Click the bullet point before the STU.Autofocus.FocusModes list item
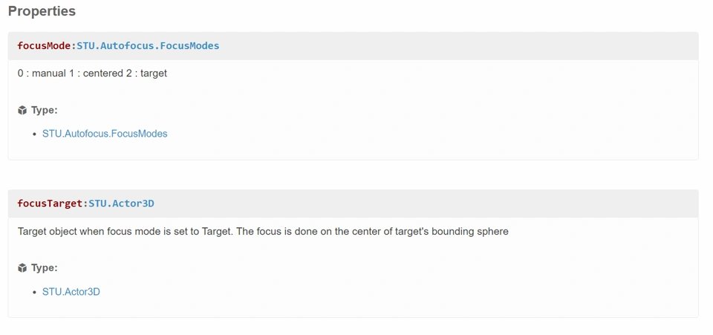Screen dimensions: 713x335 35,134
